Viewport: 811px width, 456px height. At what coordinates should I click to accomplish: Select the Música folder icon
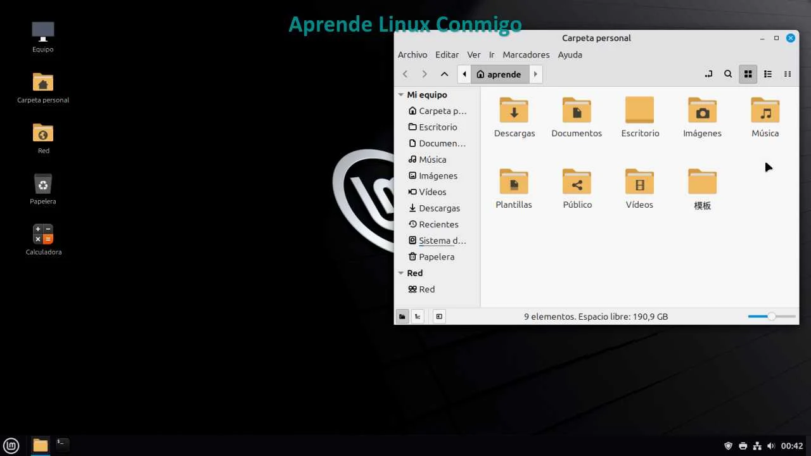coord(765,110)
